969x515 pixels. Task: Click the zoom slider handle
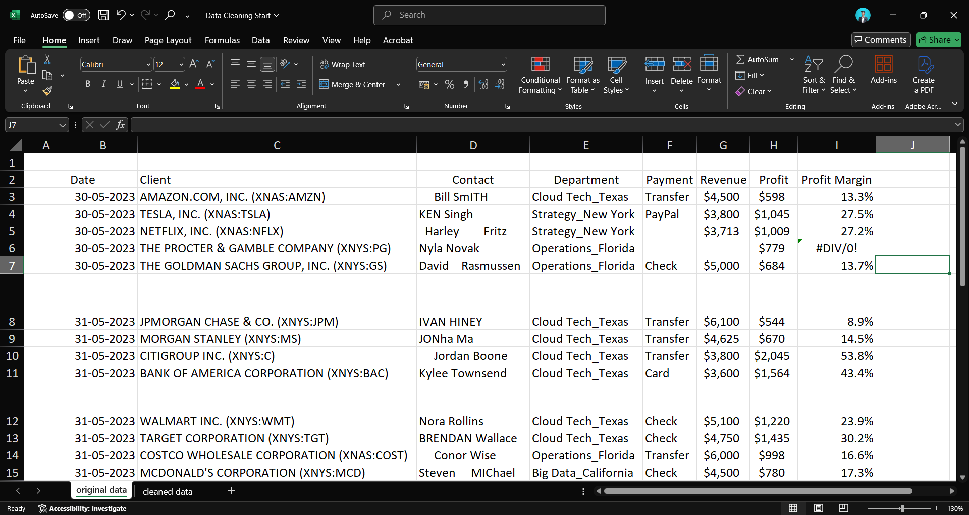[x=902, y=508]
